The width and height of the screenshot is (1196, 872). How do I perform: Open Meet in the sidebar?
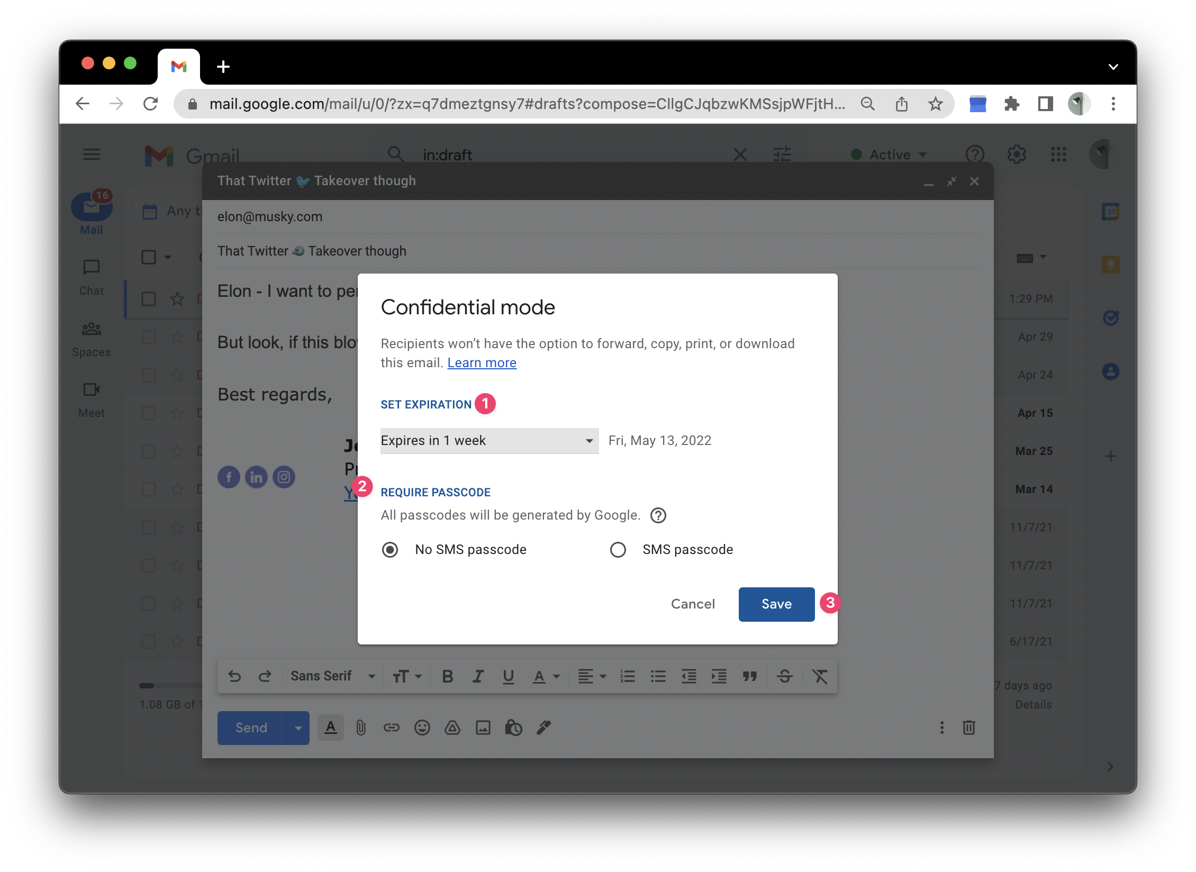click(x=92, y=399)
